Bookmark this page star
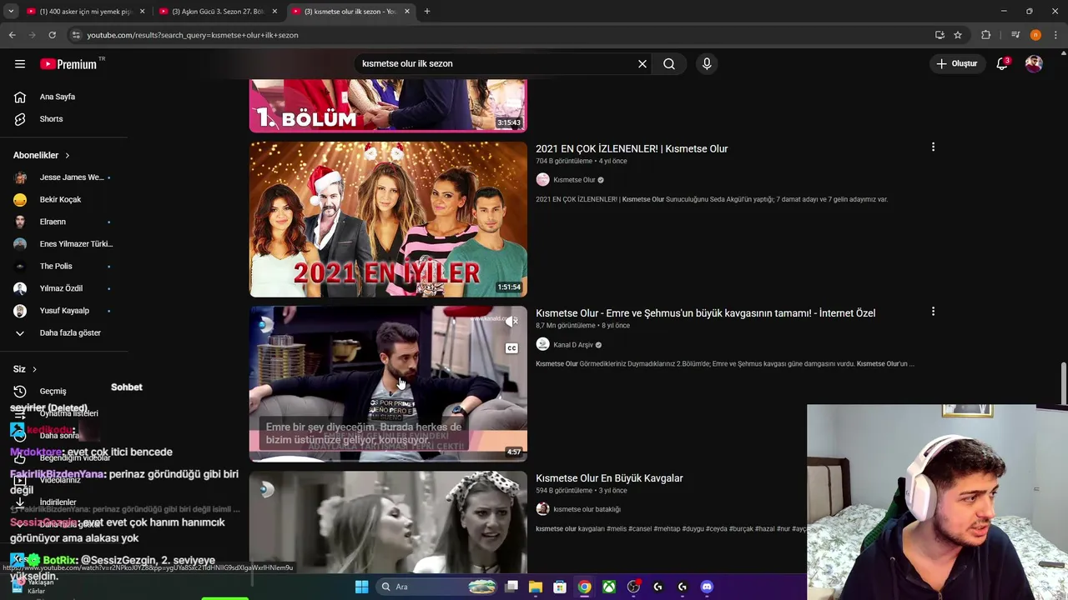Image resolution: width=1068 pixels, height=600 pixels. click(x=958, y=35)
